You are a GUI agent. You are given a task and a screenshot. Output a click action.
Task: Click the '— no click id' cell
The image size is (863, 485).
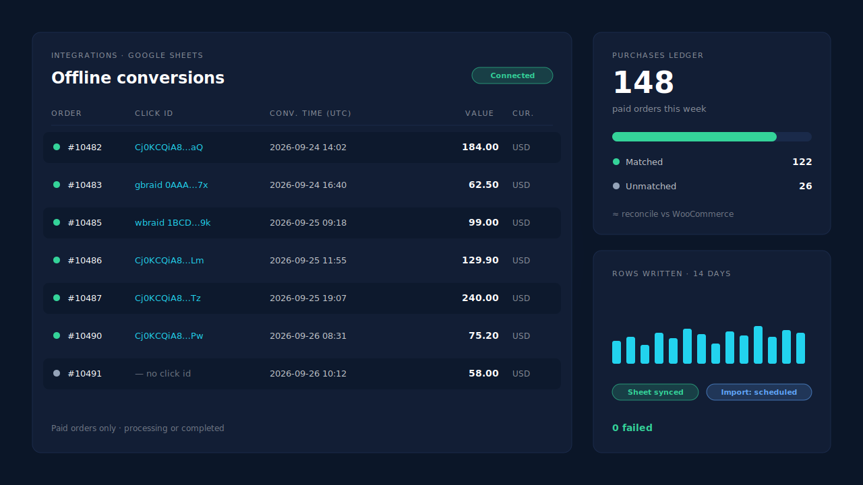163,373
